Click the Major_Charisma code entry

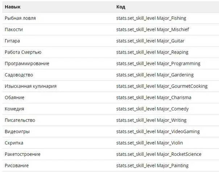tap(154, 97)
